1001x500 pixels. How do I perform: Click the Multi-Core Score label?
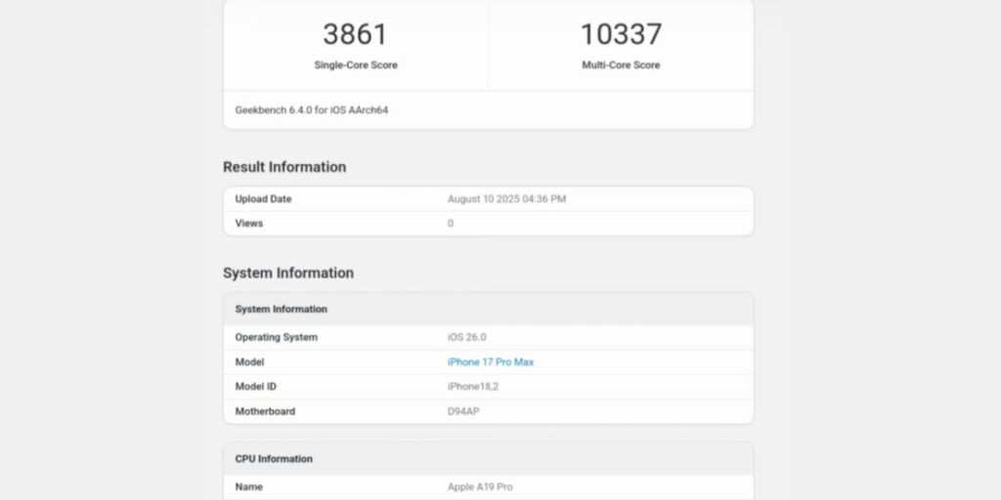621,65
